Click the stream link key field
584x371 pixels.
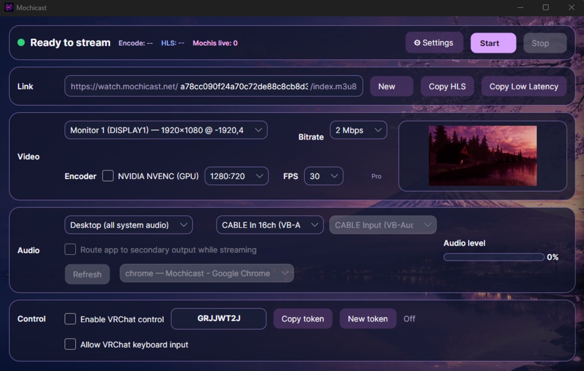244,86
